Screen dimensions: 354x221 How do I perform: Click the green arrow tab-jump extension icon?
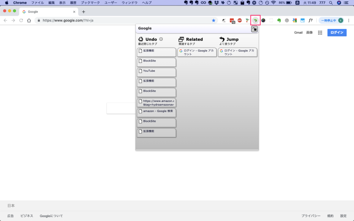[x=255, y=20]
